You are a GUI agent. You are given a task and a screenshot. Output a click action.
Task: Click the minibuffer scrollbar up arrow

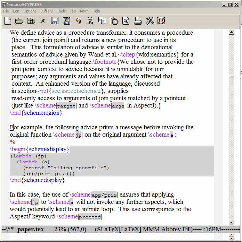click(x=232, y=235)
